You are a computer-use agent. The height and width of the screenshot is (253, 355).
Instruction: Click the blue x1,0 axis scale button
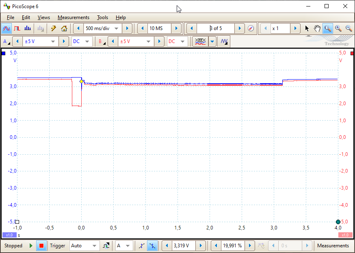9,235
